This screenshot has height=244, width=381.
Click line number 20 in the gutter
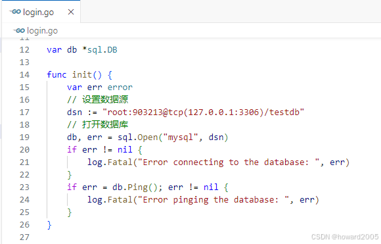click(24, 149)
